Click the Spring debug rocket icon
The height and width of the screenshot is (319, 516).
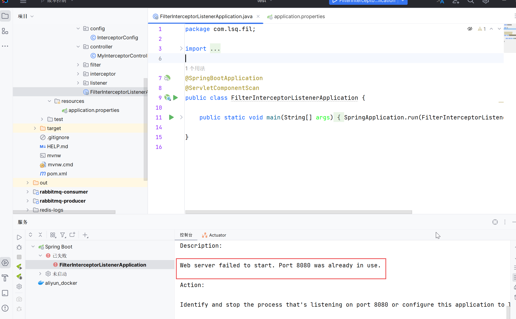pyautogui.click(x=19, y=276)
